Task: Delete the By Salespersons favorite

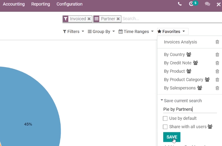Action: (x=217, y=88)
